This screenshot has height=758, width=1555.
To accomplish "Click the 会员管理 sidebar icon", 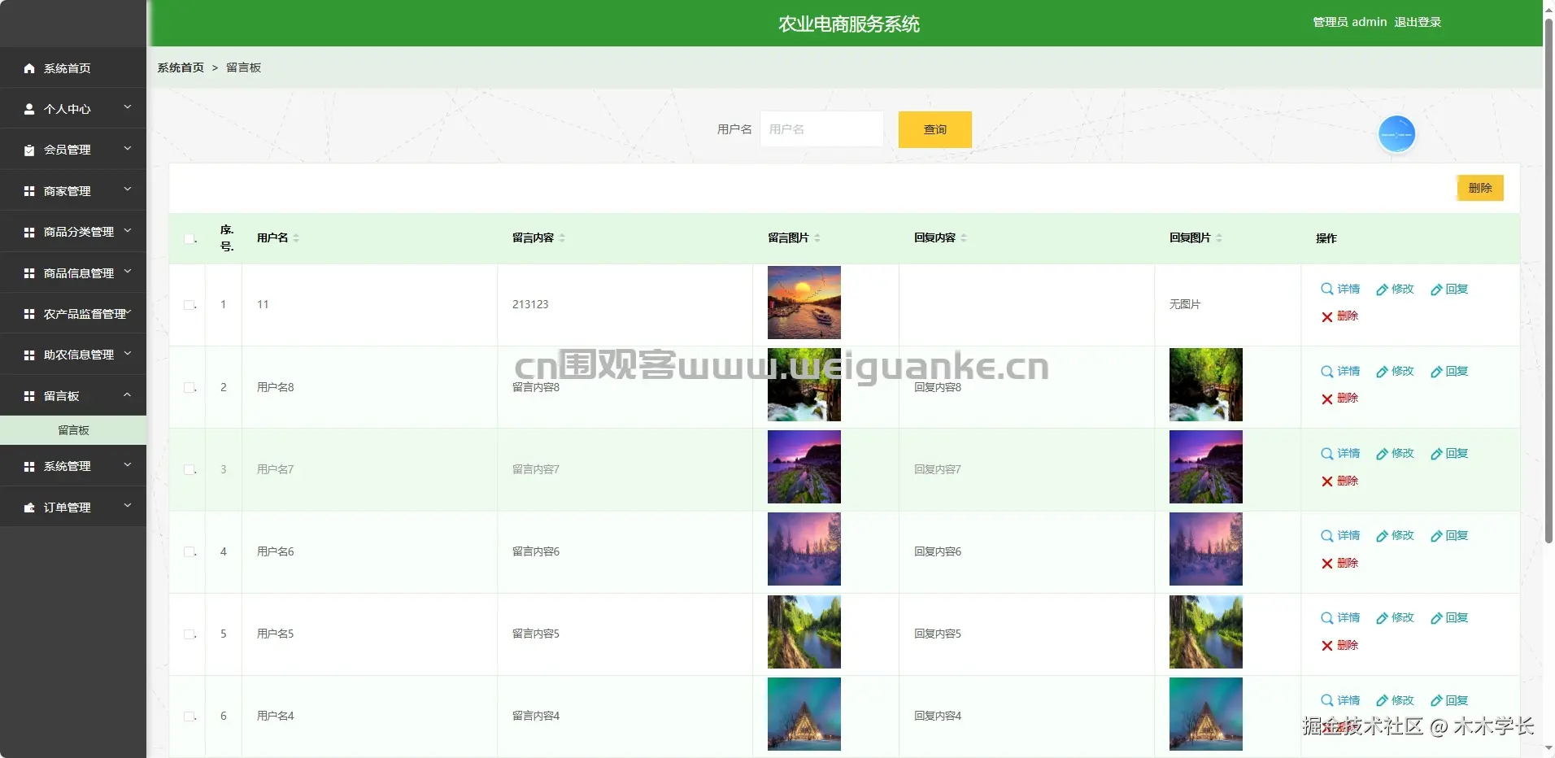I will tap(29, 149).
